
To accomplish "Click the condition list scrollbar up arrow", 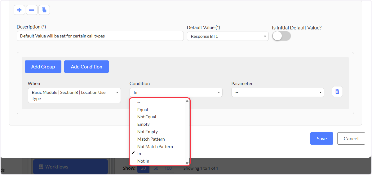I will (187, 101).
